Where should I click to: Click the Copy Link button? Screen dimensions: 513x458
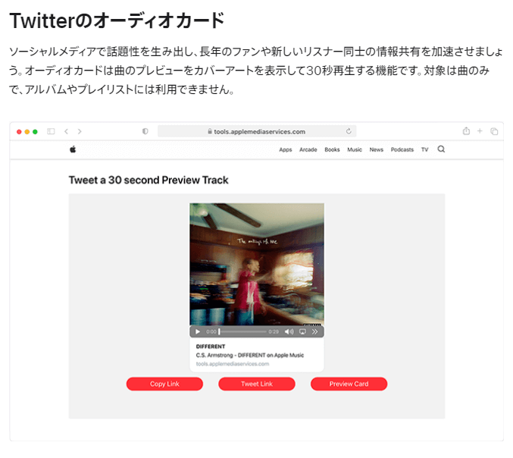tap(164, 384)
